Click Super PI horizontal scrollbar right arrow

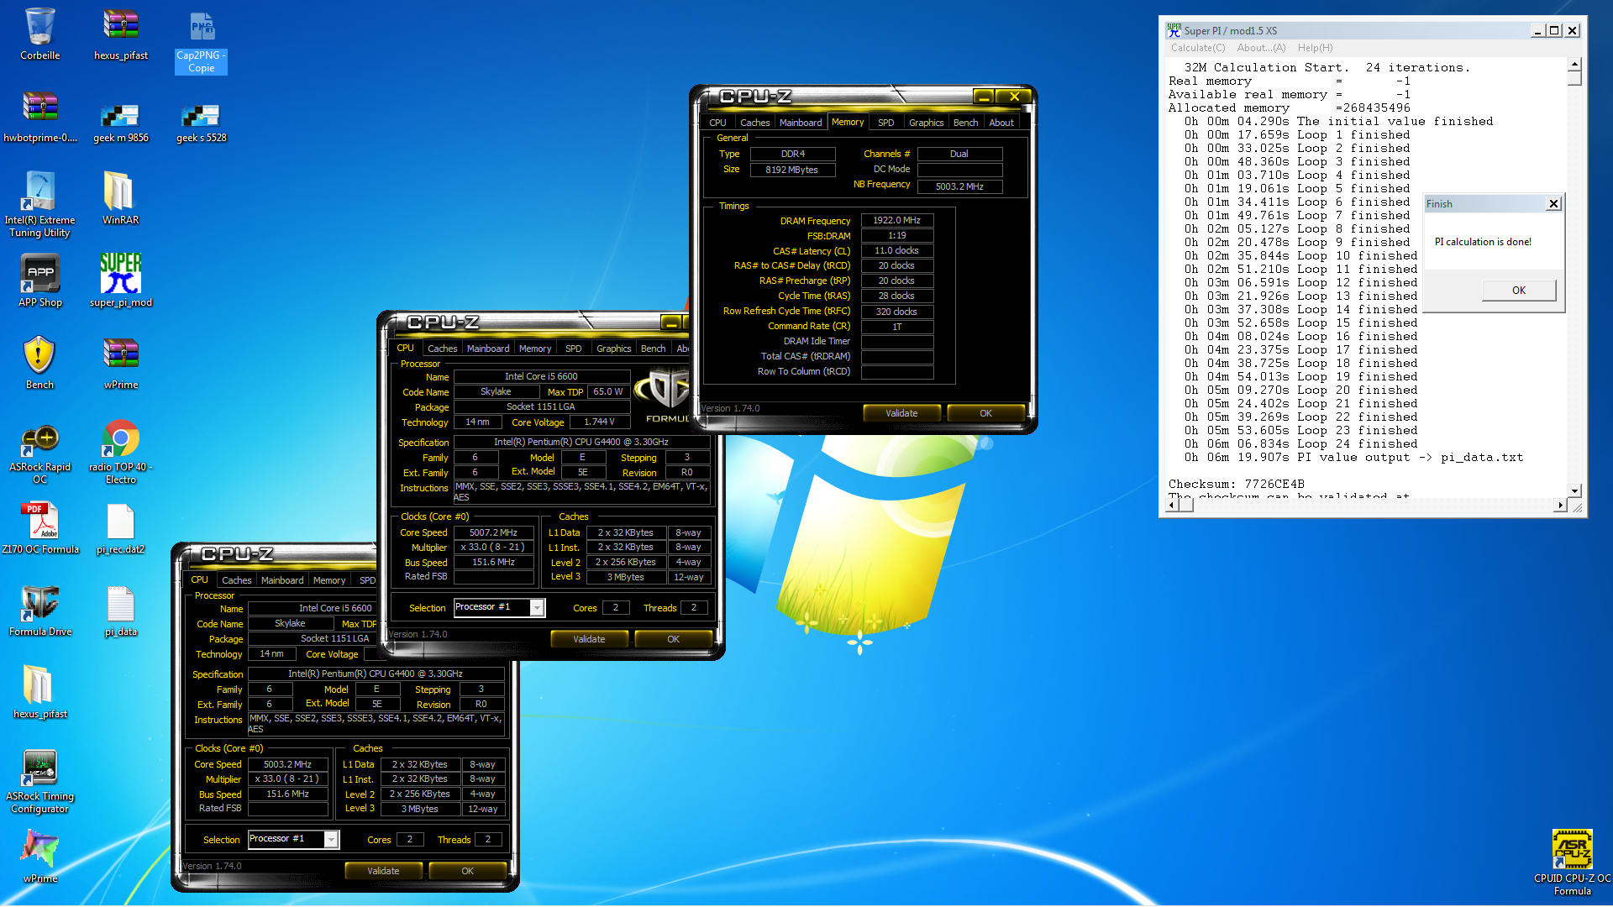(1560, 505)
